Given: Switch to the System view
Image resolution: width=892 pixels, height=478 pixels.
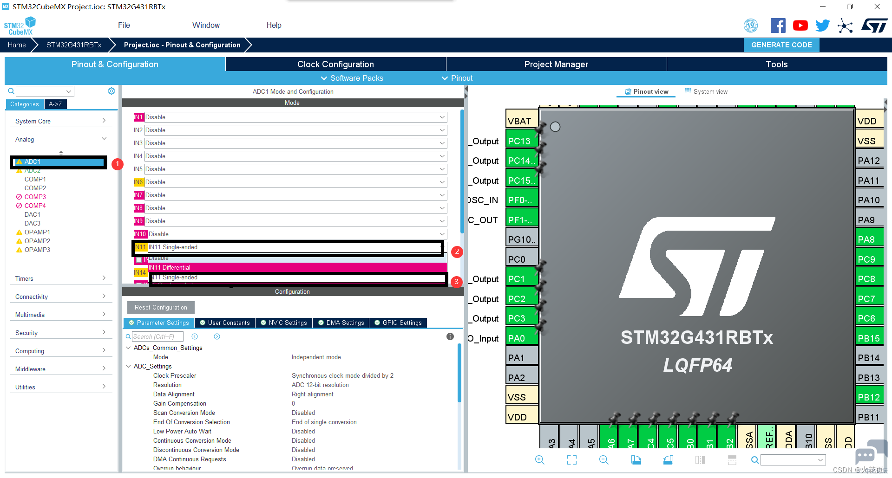Looking at the screenshot, I should click(x=706, y=91).
